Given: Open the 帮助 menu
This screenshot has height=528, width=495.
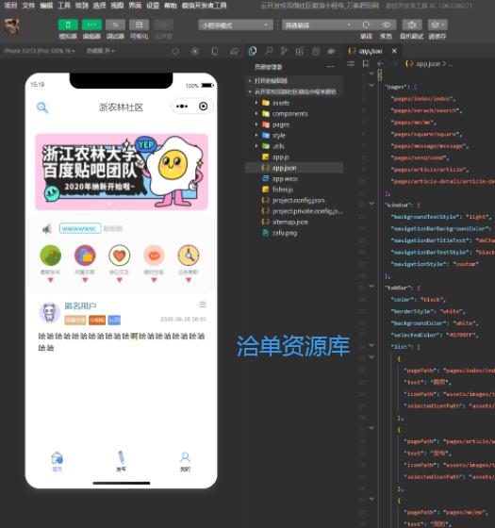Looking at the screenshot, I should 171,6.
